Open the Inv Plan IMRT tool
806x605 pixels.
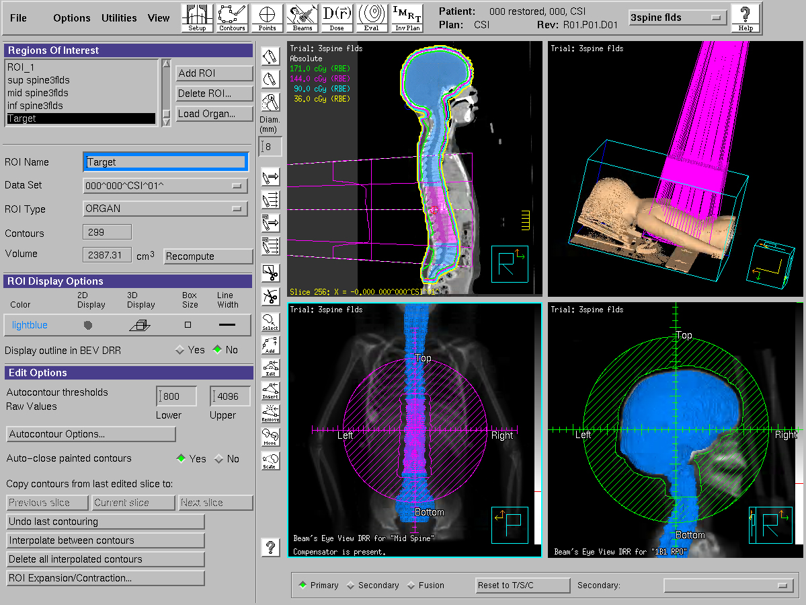[407, 18]
